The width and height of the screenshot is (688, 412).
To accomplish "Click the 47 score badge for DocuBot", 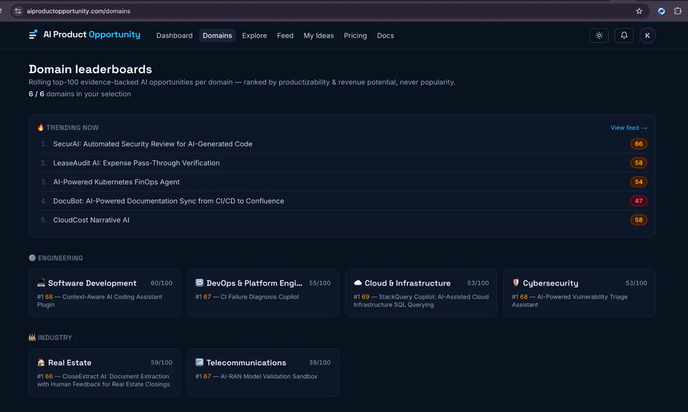I will click(639, 201).
